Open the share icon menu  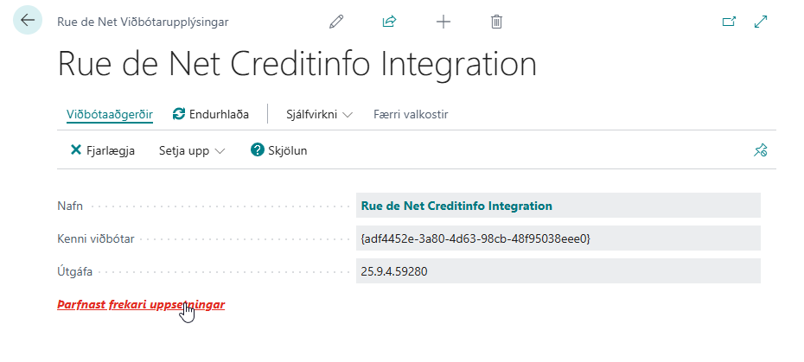coord(389,22)
